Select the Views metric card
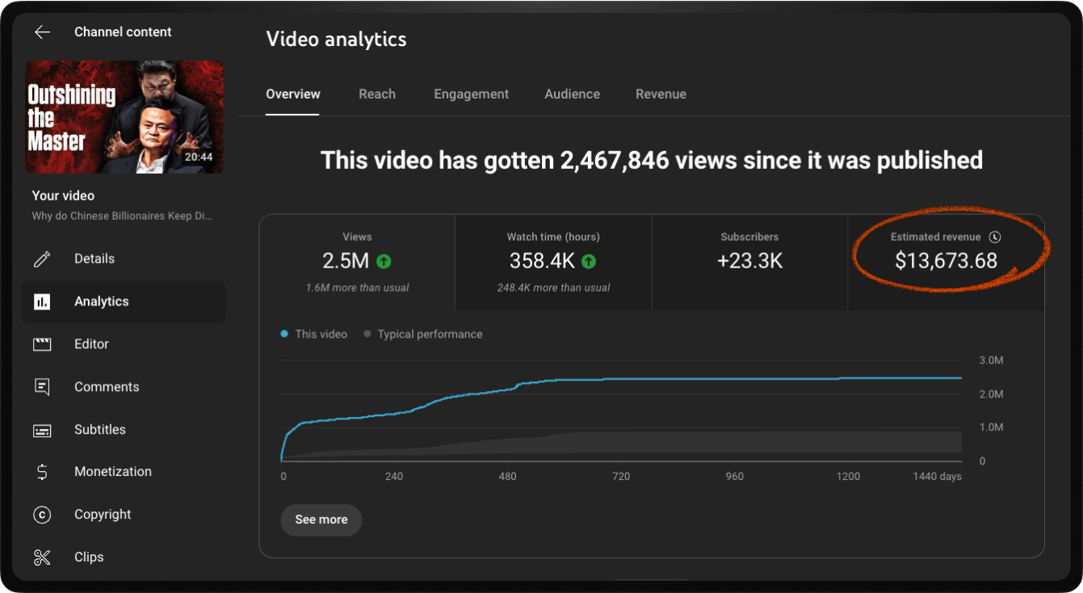Viewport: 1083px width, 593px height. point(357,263)
